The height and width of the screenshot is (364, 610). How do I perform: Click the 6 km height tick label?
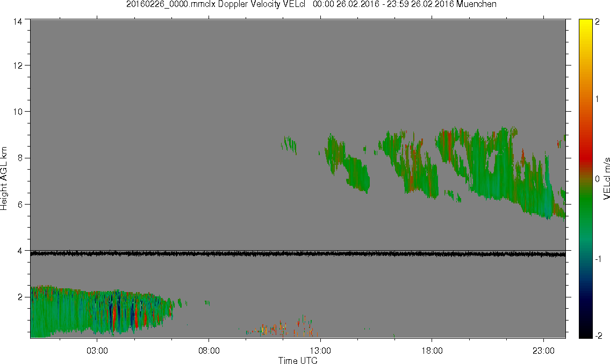(x=19, y=205)
